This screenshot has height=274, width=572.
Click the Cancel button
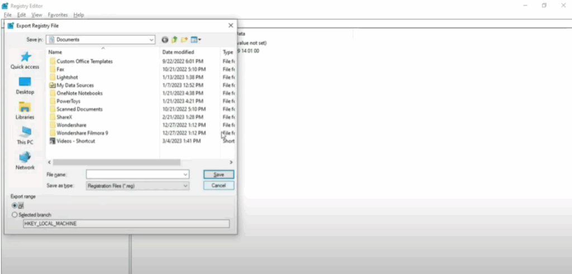218,185
